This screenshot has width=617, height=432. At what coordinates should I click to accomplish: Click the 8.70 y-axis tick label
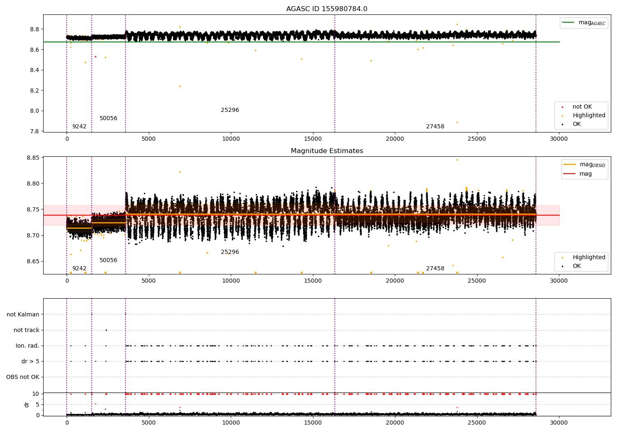[33, 236]
